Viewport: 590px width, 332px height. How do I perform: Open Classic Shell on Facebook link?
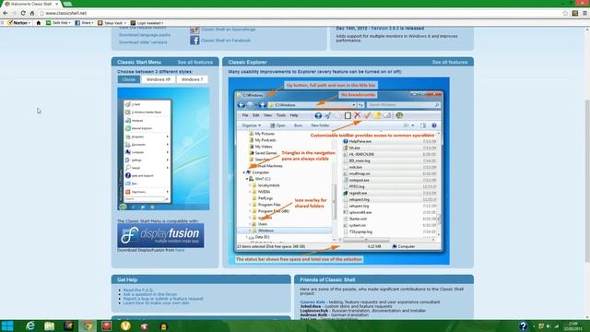coord(225,41)
